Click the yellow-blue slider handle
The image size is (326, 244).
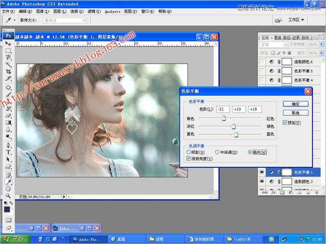tap(236, 135)
